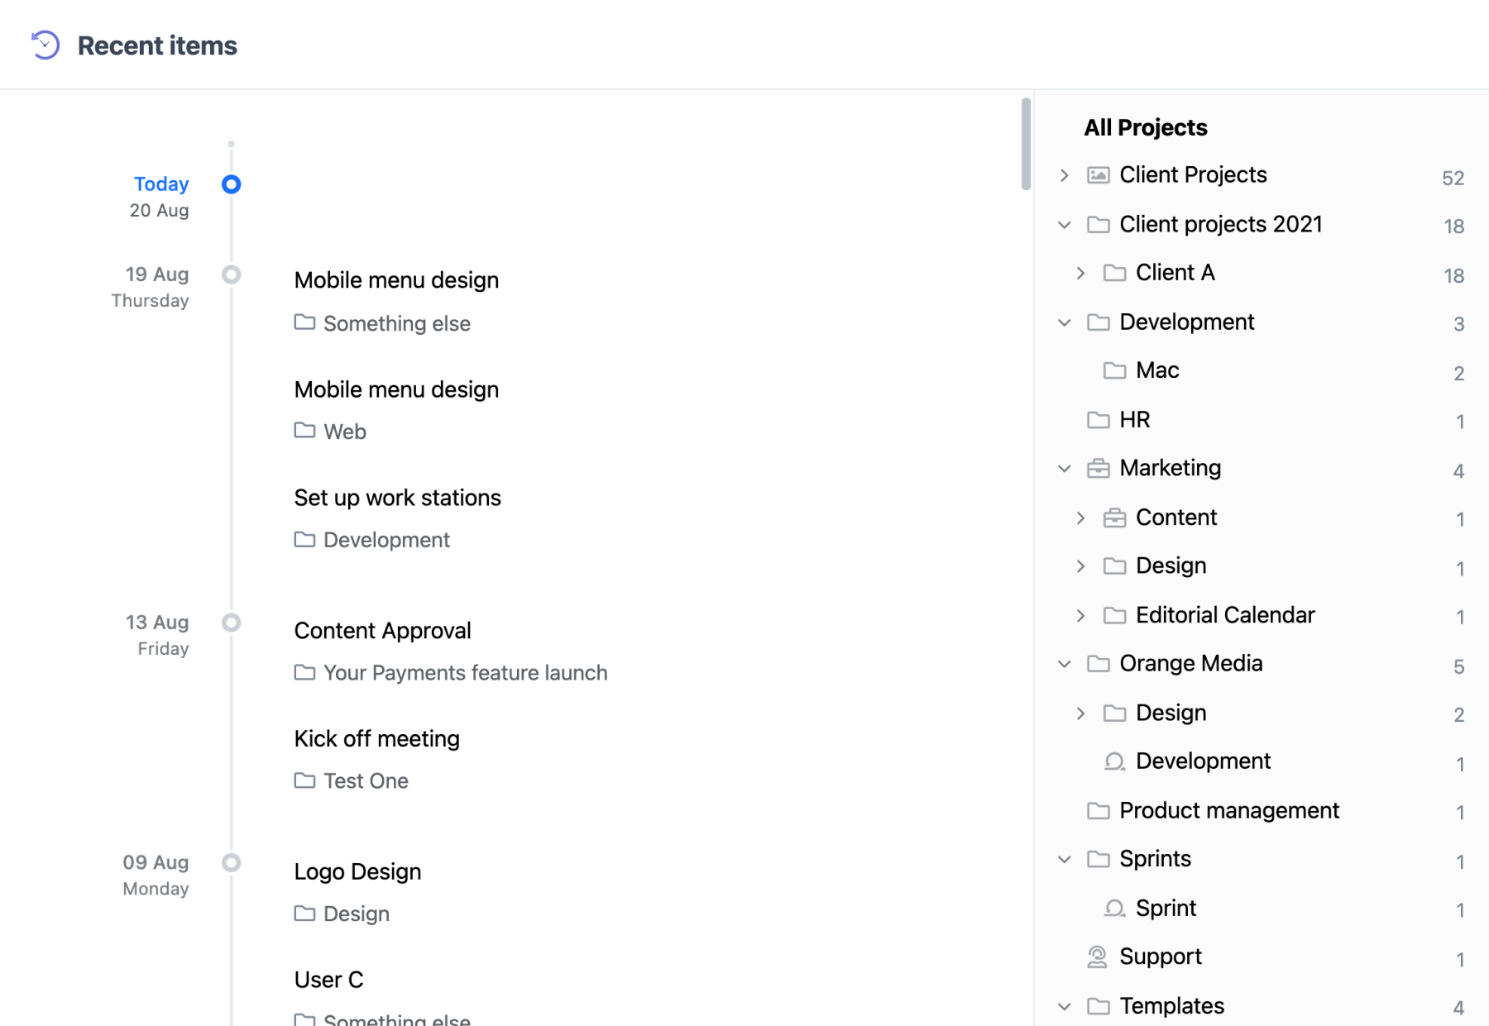This screenshot has height=1026, width=1489.
Task: Collapse the Client projects 2021 folder
Action: [x=1065, y=225]
